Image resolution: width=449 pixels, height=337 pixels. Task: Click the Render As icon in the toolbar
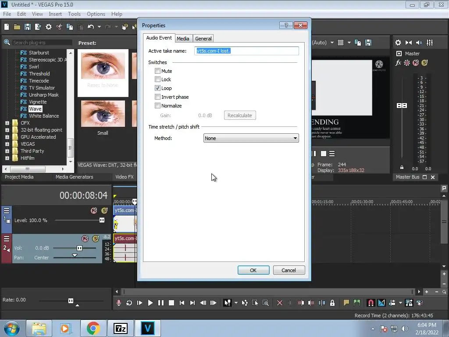pyautogui.click(x=38, y=27)
